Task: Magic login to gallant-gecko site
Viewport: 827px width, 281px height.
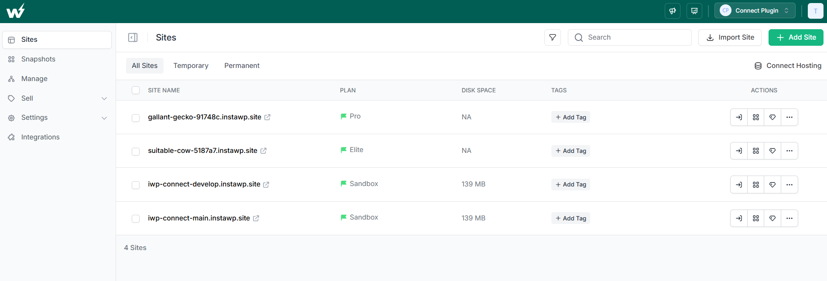Action: (739, 117)
